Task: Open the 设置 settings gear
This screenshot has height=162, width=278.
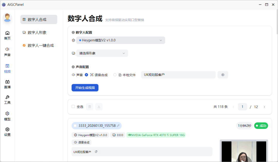Action: pos(7,132)
